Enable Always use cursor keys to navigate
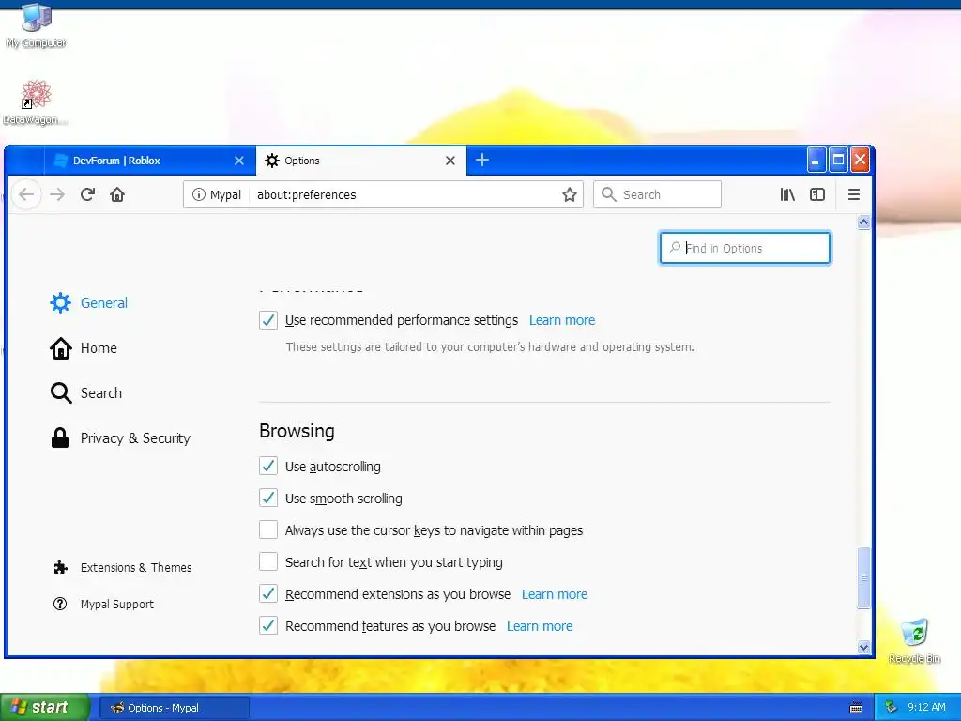This screenshot has height=721, width=961. click(268, 529)
